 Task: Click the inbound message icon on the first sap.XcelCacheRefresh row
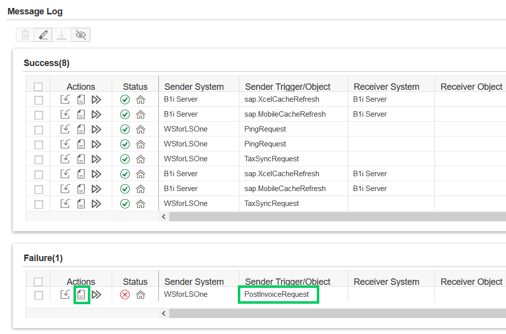point(65,99)
